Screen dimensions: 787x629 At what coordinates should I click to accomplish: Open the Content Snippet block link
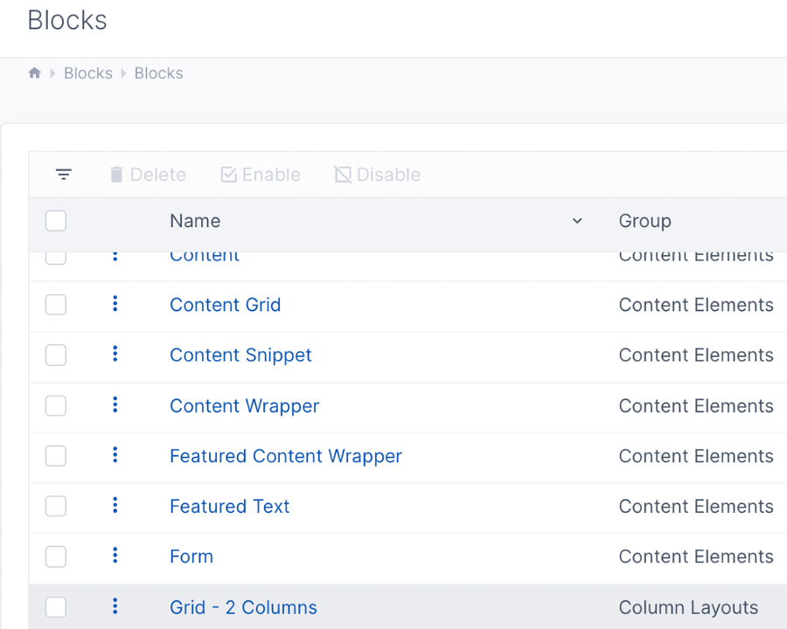[240, 356]
